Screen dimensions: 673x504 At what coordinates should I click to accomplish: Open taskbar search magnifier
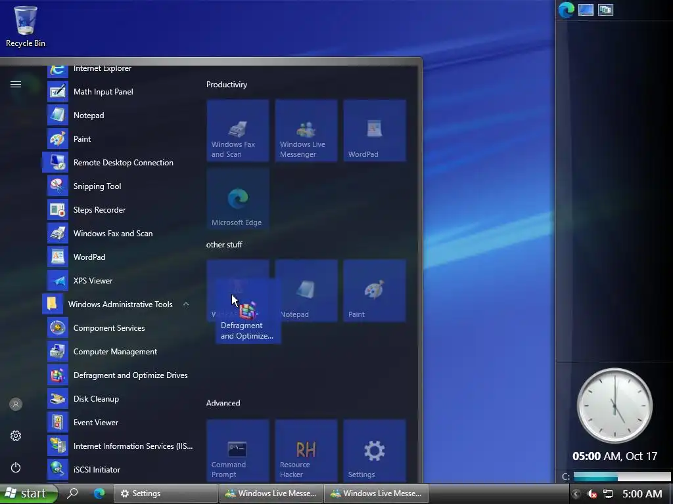(x=72, y=493)
